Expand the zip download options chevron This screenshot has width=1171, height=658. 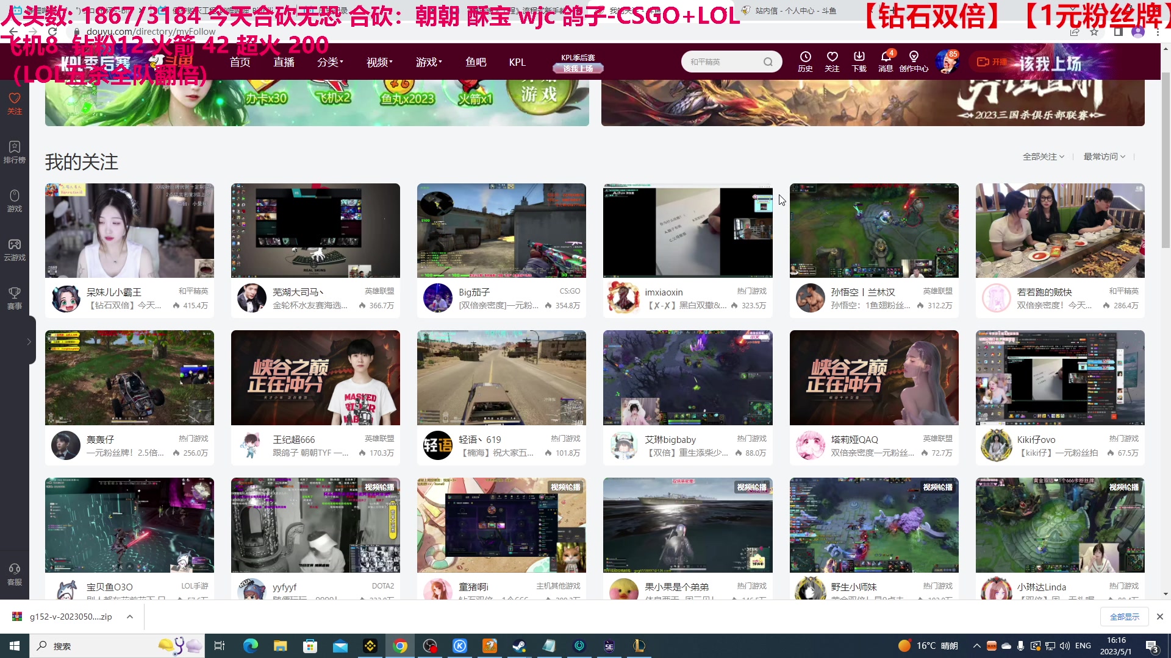130,617
